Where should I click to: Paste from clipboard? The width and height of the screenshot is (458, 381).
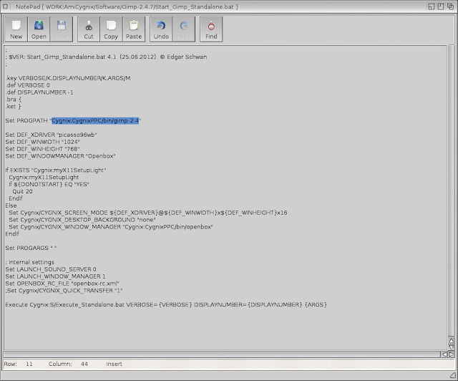coord(134,29)
